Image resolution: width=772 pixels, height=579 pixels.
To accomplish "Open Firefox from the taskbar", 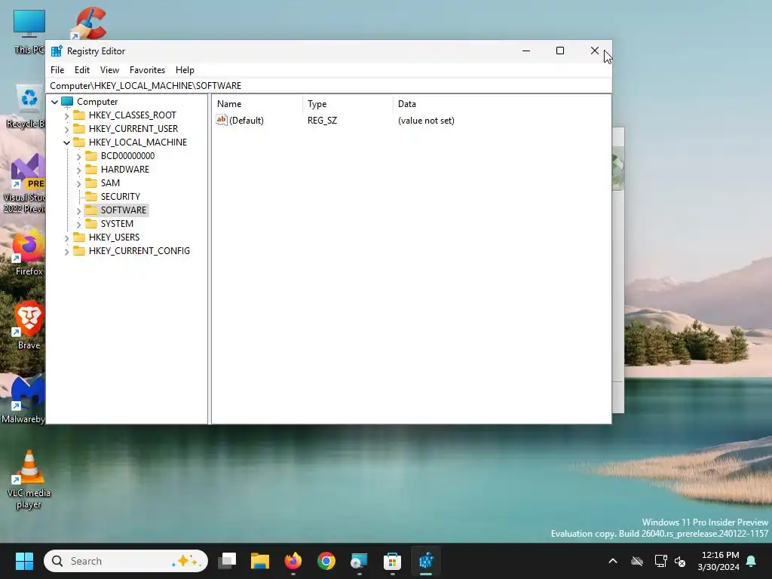I will tap(293, 561).
